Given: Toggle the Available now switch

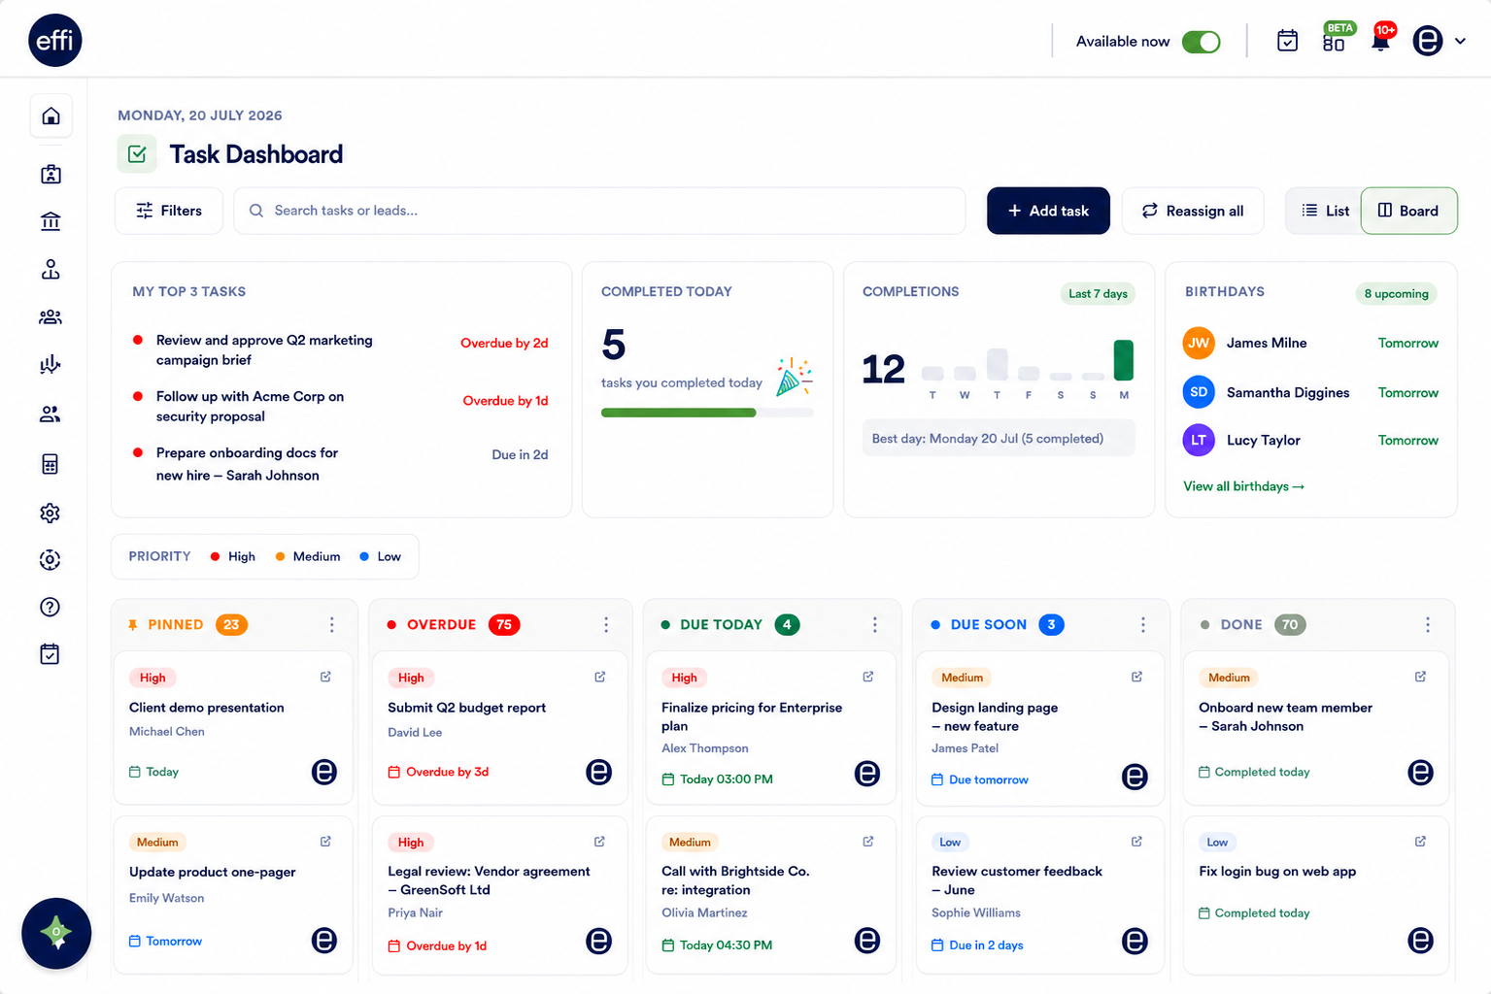Looking at the screenshot, I should point(1202,42).
